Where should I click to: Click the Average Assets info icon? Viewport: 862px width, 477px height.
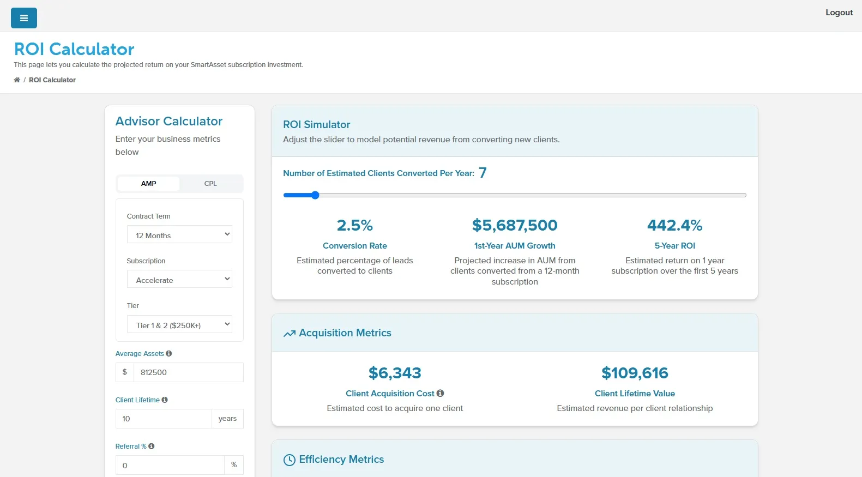[x=169, y=353]
